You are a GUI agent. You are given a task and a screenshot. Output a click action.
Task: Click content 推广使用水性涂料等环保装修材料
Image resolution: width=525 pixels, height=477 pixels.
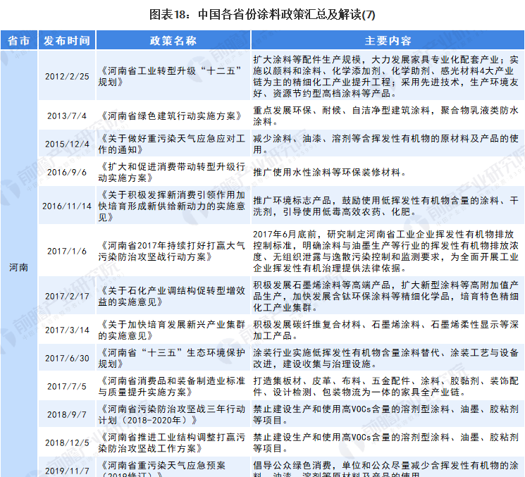point(329,172)
